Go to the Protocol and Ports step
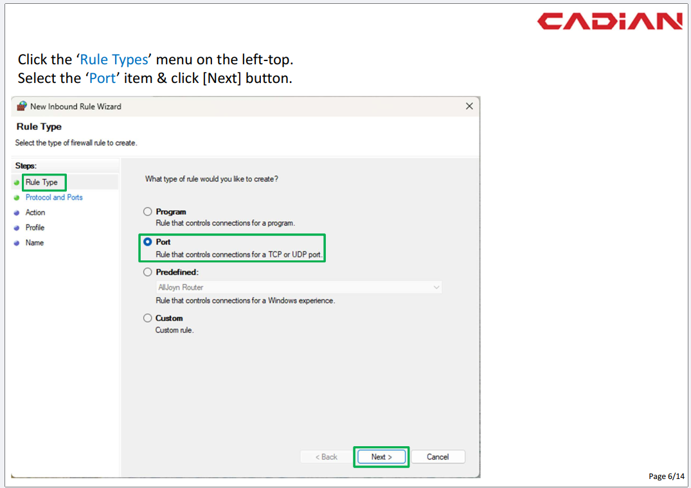Viewport: 691px width, 488px height. point(54,197)
